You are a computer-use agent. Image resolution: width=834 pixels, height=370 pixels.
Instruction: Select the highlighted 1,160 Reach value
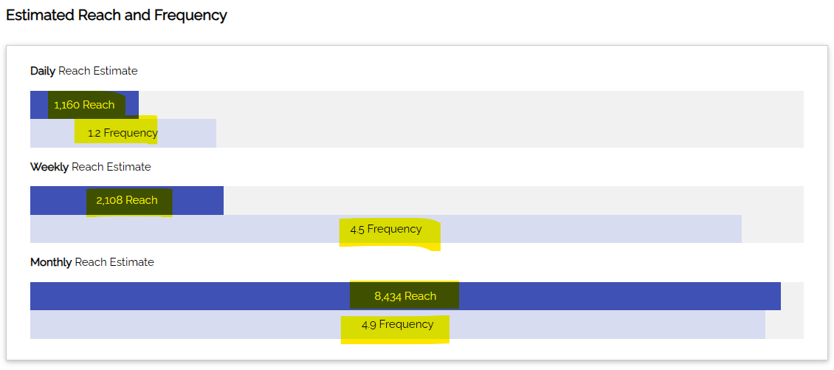coord(84,105)
